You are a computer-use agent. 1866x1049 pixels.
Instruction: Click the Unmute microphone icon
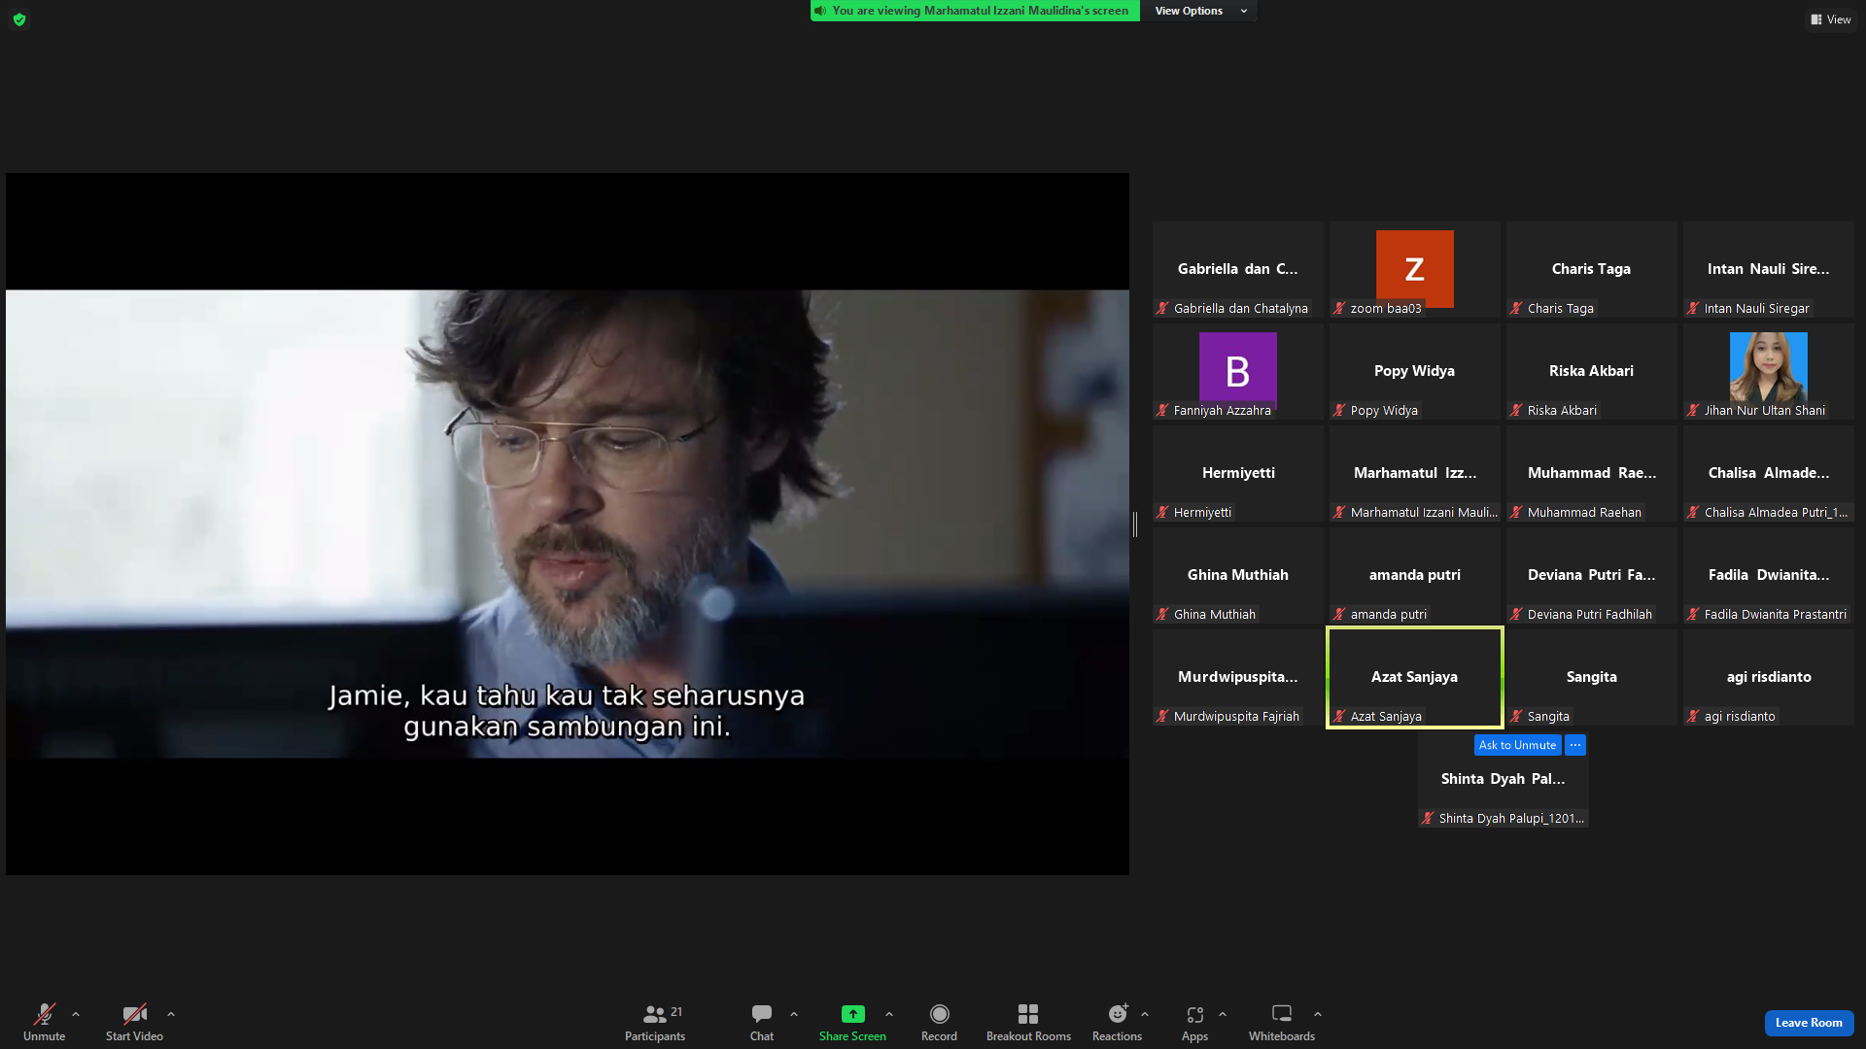[x=44, y=1014]
